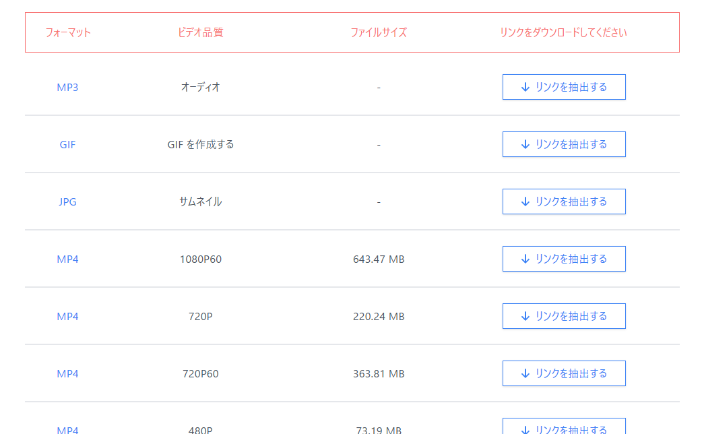This screenshot has width=702, height=434.
Task: Open the MP4 1080P60 format link
Action: (x=67, y=258)
